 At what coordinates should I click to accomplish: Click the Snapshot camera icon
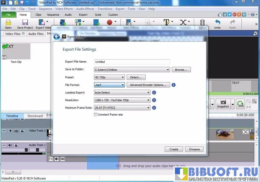click(x=223, y=102)
